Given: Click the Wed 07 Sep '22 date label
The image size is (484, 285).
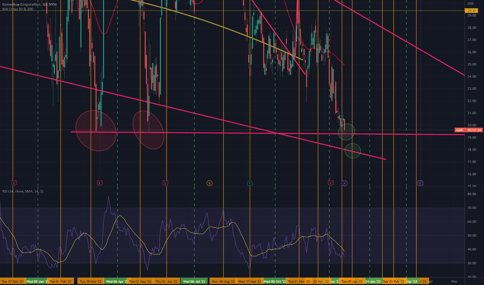Looking at the screenshot, I should pos(250,281).
